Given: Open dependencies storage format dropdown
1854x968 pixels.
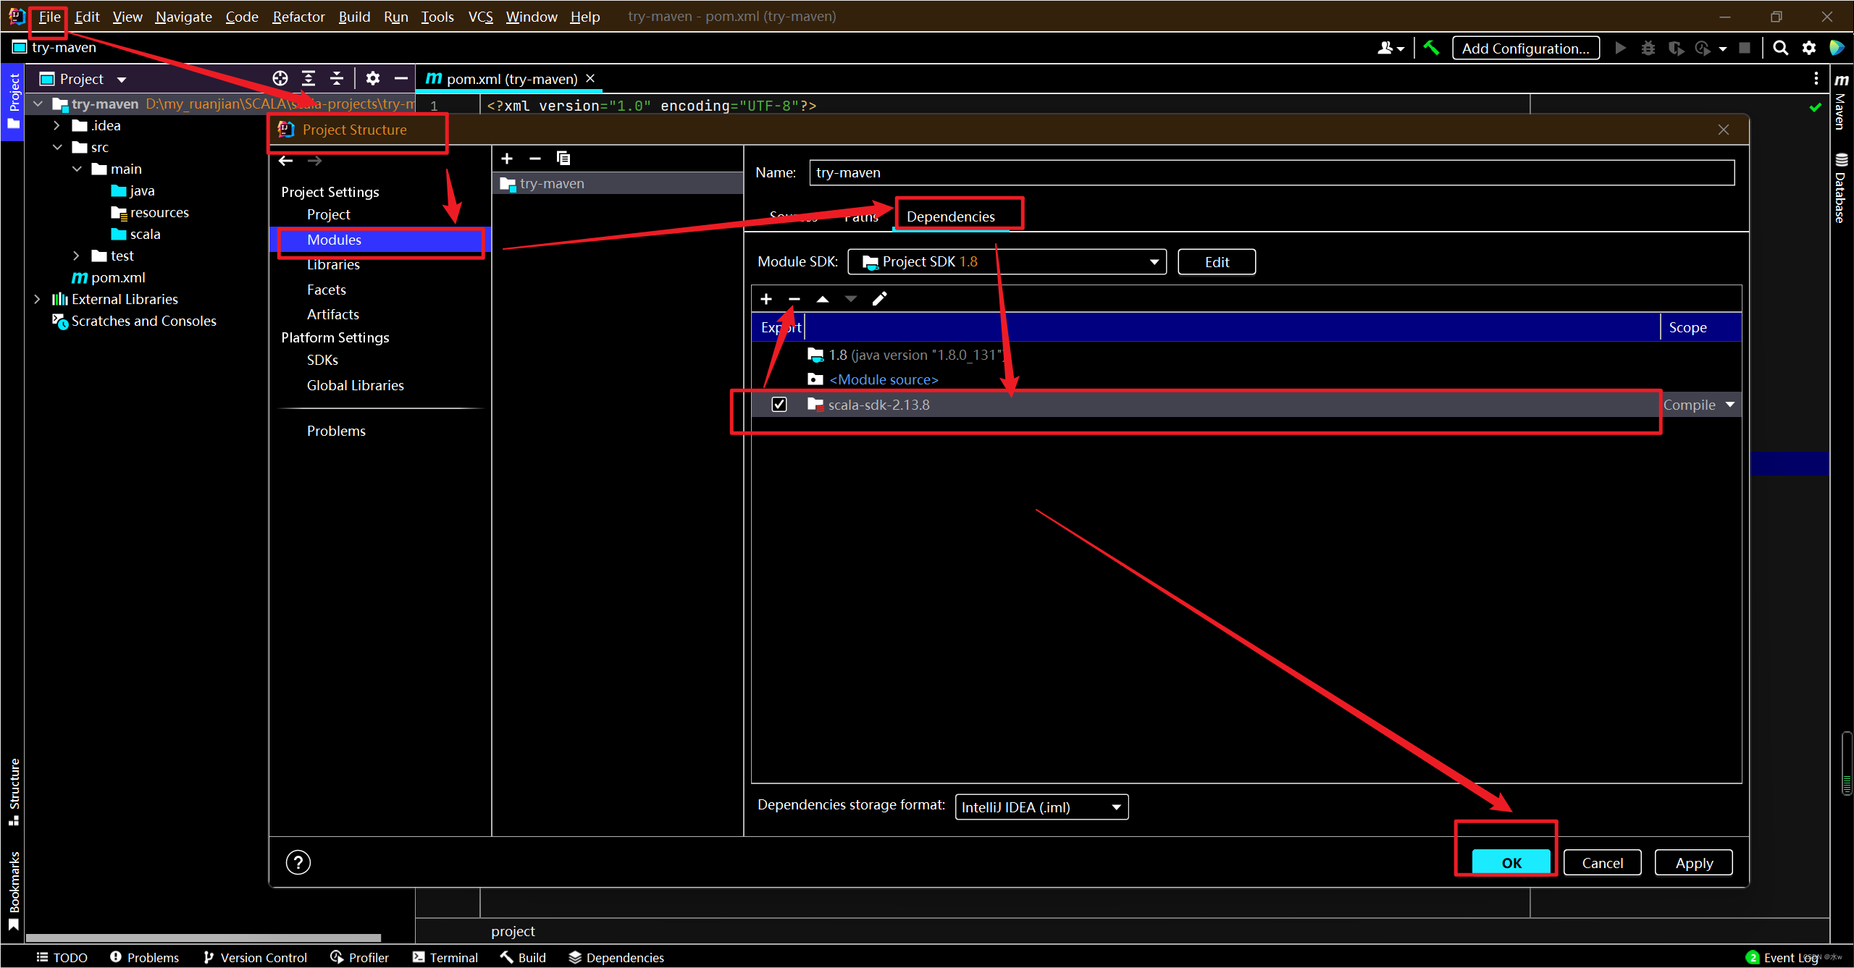Looking at the screenshot, I should [1041, 807].
